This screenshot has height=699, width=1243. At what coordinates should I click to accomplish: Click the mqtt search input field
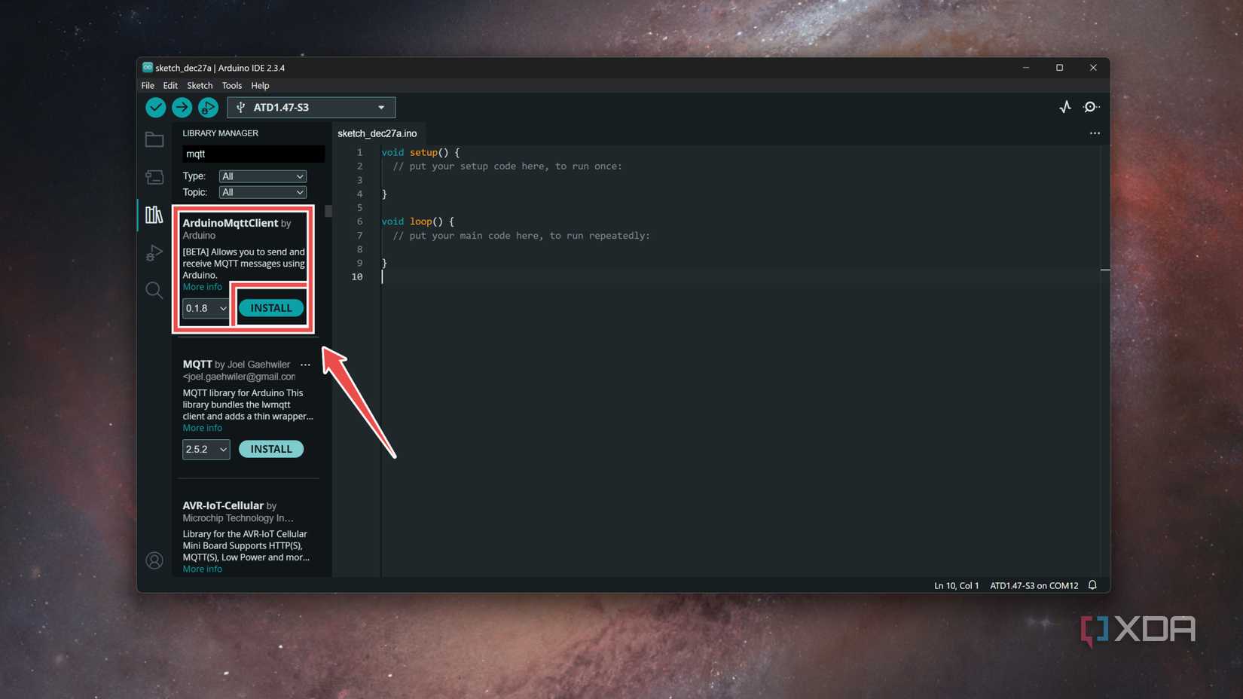tap(253, 154)
